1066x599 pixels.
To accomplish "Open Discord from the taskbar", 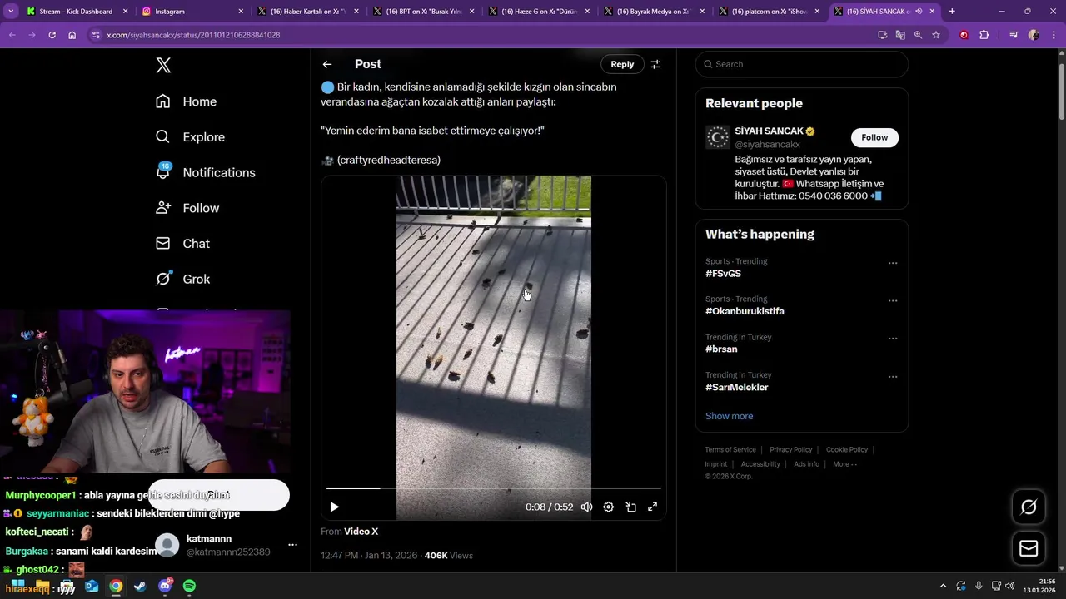I will [165, 587].
